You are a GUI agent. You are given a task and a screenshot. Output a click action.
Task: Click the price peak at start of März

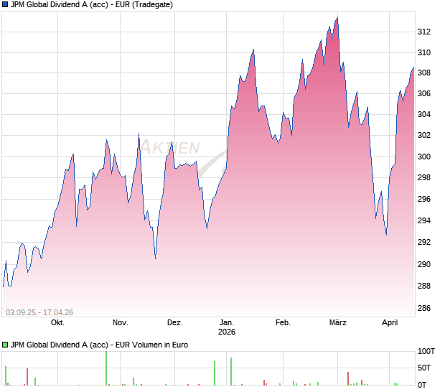click(337, 18)
